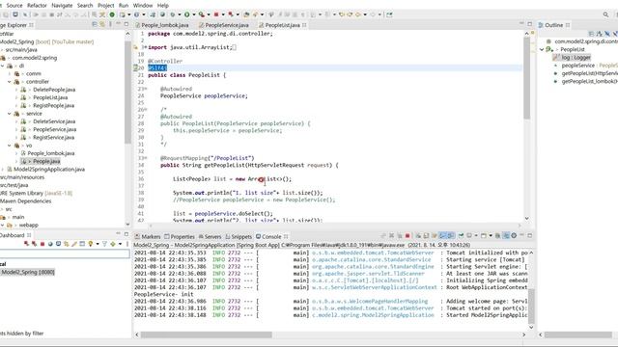The width and height of the screenshot is (618, 347).
Task: Open the lightbulb dropdown in Boot Dashboard
Action: pyautogui.click(x=97, y=244)
